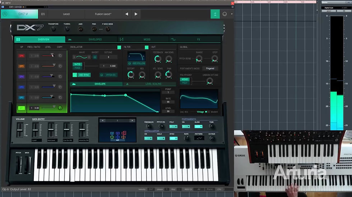Screen dimensions: 352x197
Task: Go to the next preset arrow
Action: click(136, 14)
